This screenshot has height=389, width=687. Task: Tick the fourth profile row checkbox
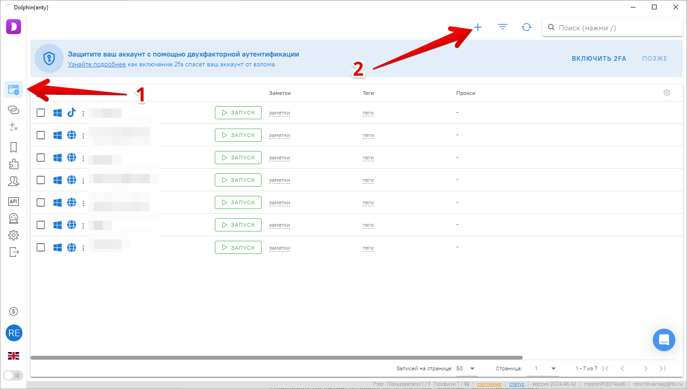click(x=41, y=180)
